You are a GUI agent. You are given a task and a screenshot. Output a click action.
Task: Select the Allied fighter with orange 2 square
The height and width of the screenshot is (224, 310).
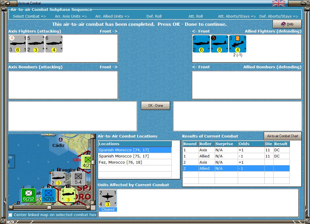click(x=238, y=44)
